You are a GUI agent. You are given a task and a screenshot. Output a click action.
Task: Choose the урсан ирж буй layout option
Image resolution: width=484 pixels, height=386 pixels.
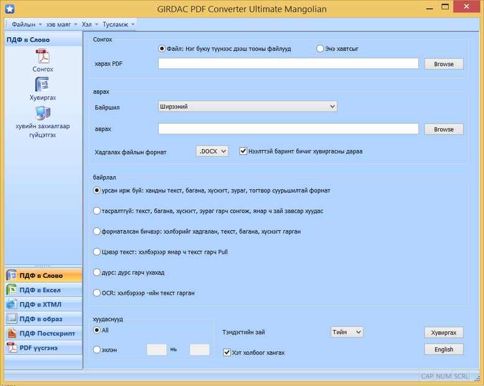(97, 190)
